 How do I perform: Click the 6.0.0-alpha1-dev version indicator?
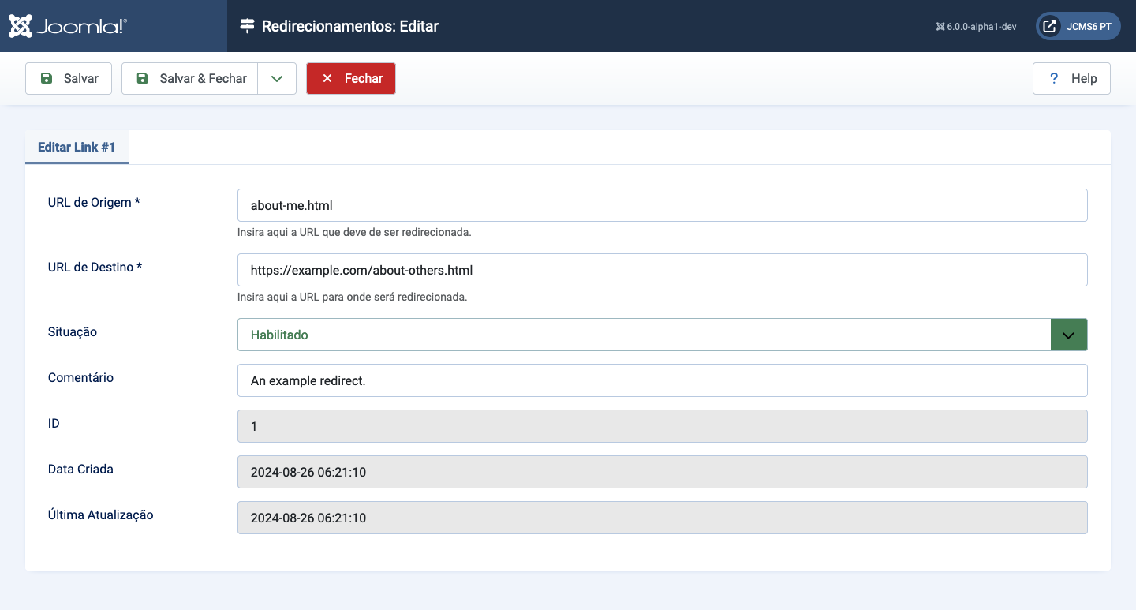[x=976, y=26]
